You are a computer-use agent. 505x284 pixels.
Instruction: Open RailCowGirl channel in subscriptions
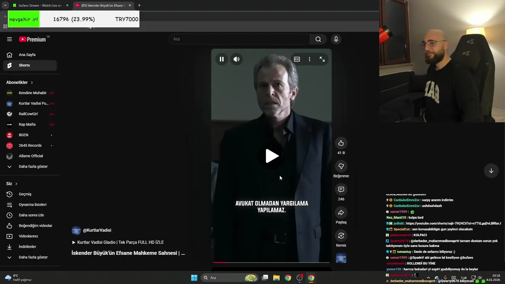coord(30,114)
